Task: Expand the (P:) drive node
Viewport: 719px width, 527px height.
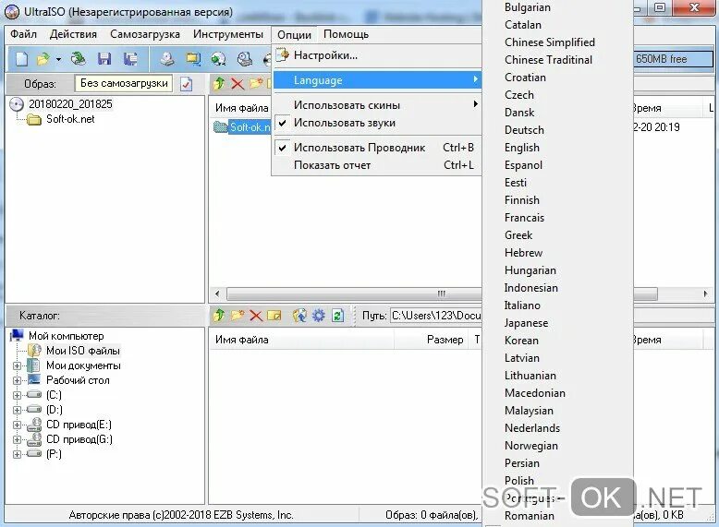Action: [x=17, y=454]
